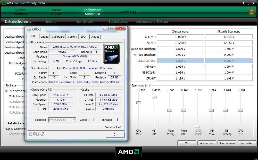Viewport: 258px width, 160px height.
Task: Click the Mem VDDQ voltage slider handle
Action: point(170,110)
